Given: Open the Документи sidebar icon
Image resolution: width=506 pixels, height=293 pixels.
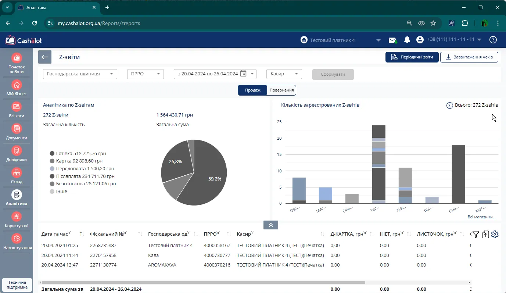Looking at the screenshot, I should 17,132.
